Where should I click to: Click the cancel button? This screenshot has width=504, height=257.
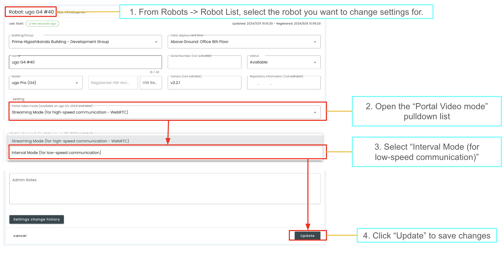click(20, 236)
